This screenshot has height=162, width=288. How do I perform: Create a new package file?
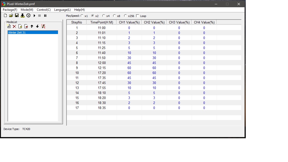pos(5,15)
